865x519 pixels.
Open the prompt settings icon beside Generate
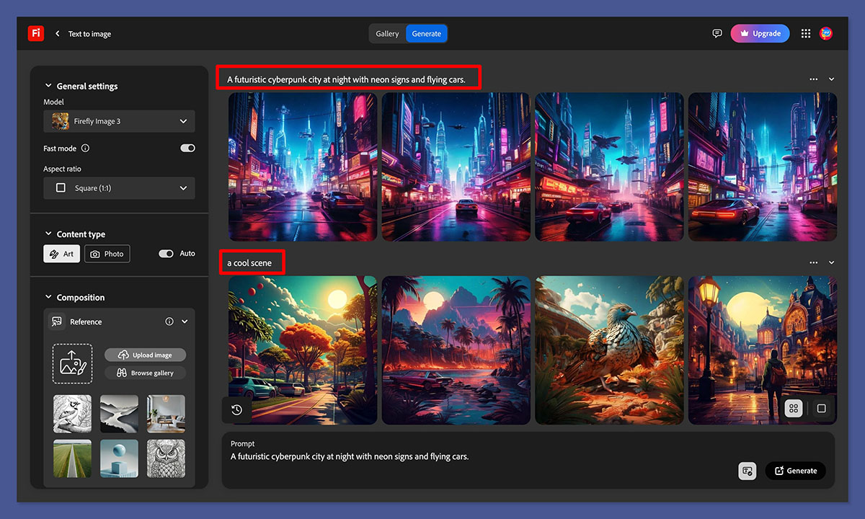tap(748, 471)
